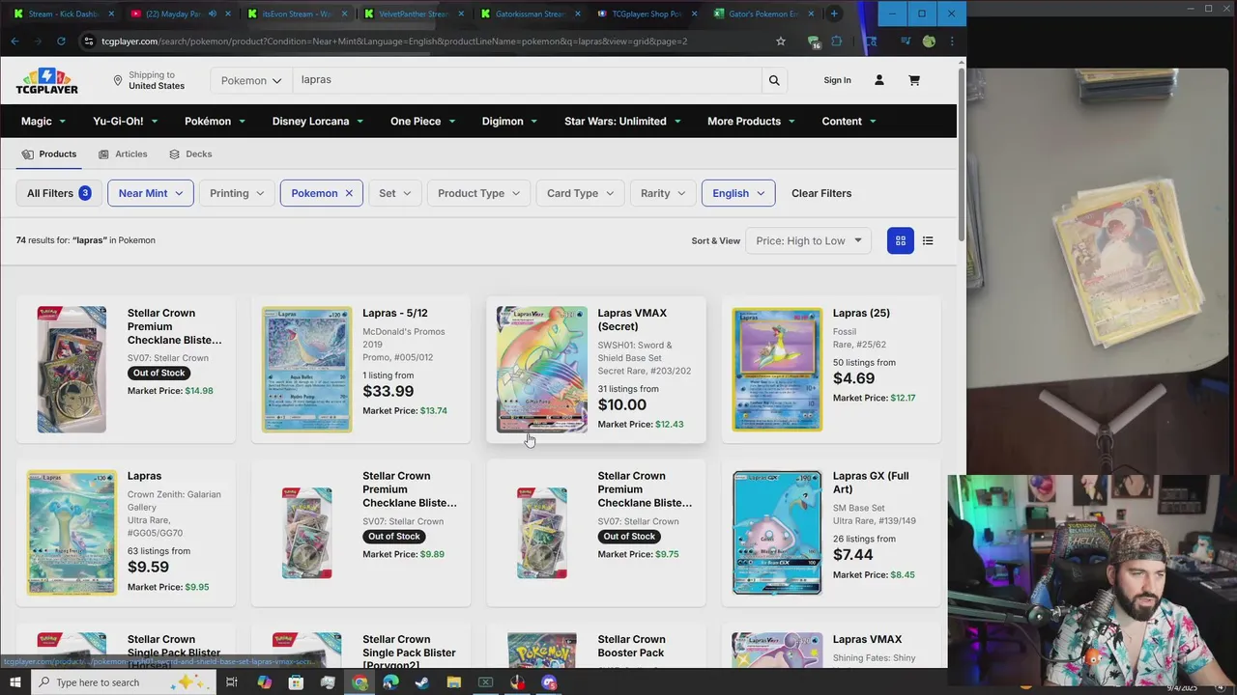
Task: Open Copilot from taskbar
Action: click(x=264, y=682)
